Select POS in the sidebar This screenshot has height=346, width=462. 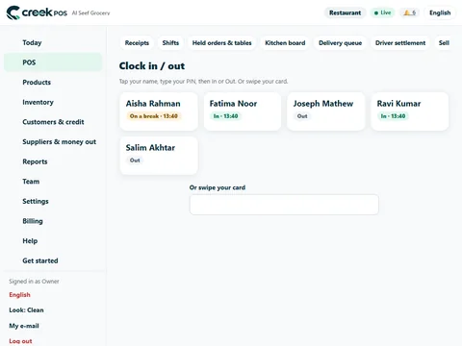[53, 62]
